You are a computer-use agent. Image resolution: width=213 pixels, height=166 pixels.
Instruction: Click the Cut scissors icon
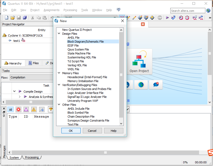coord(32,18)
